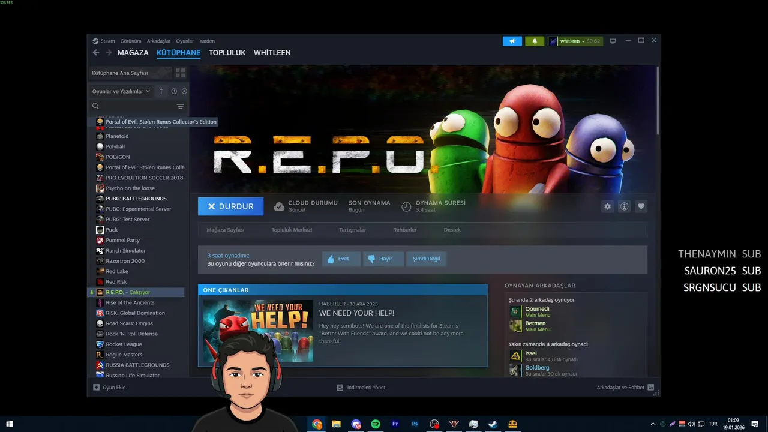Viewport: 768px width, 432px height.
Task: Open the green notifications bell
Action: (x=535, y=41)
